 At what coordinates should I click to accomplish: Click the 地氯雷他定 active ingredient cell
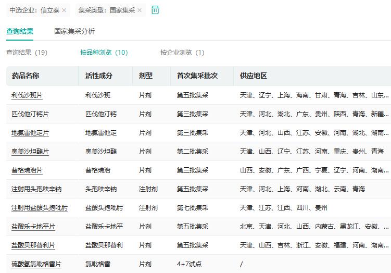coord(100,133)
